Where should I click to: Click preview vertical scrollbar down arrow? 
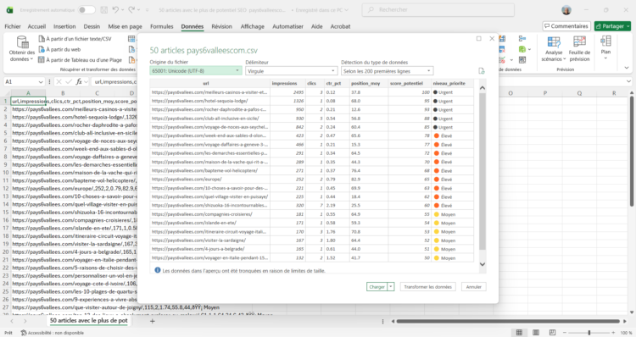coord(483,264)
